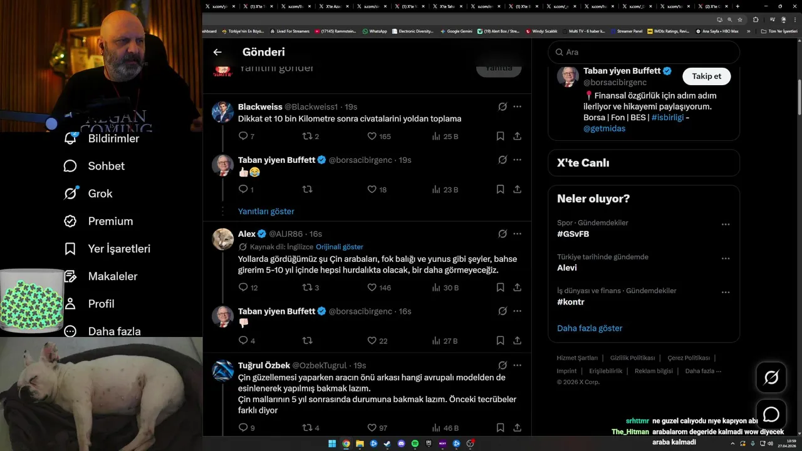Open Streamer Panel bookmark

pyautogui.click(x=626, y=31)
